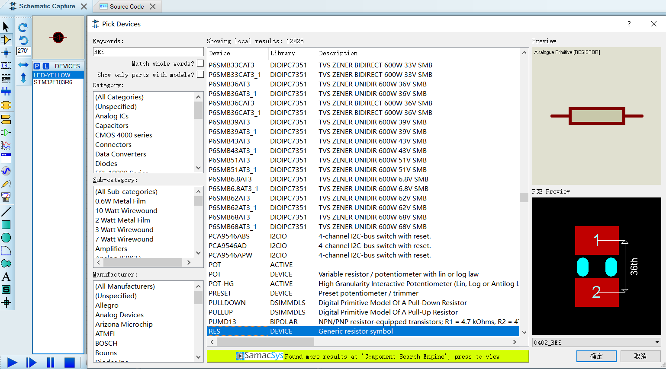Select the 2D closed path tool
This screenshot has width=666, height=369.
click(x=6, y=264)
